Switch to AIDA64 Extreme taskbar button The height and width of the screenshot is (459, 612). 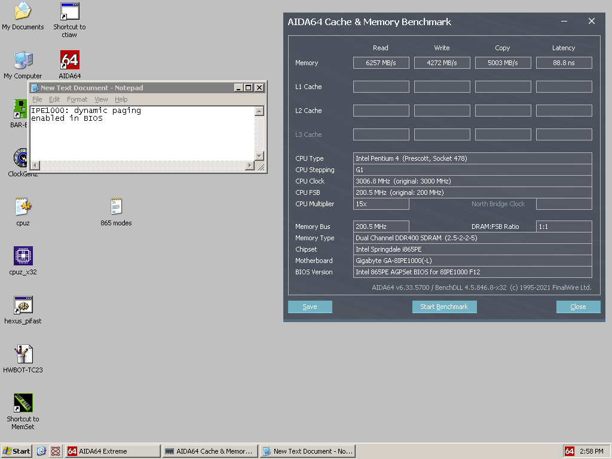click(x=112, y=451)
